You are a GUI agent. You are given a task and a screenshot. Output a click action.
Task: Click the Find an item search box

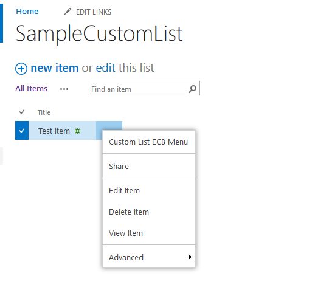tap(144, 88)
